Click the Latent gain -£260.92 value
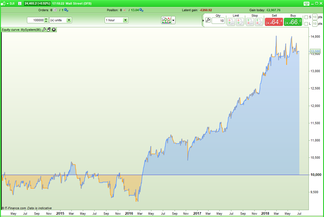This screenshot has height=217, width=324. (206, 10)
